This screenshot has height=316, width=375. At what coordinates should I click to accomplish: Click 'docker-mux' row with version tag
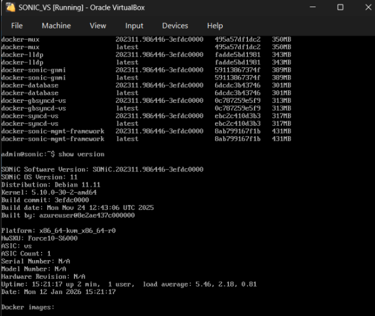[x=146, y=39]
